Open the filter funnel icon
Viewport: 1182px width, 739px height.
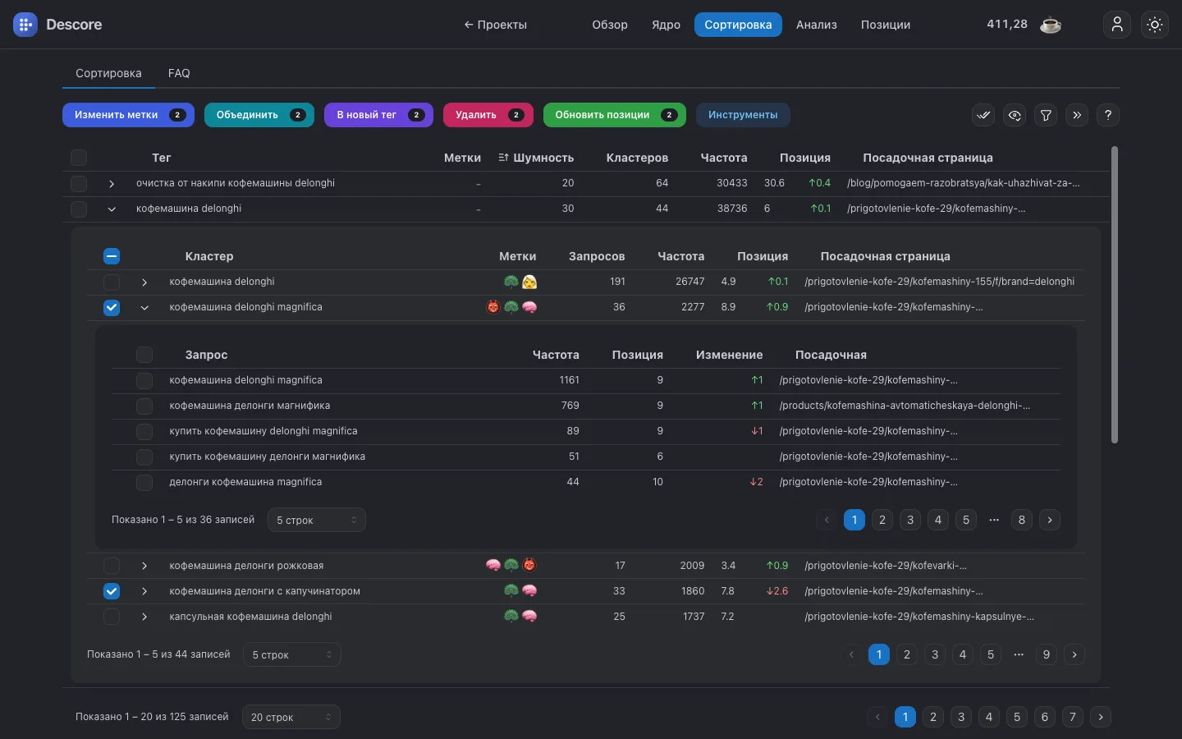[1046, 115]
